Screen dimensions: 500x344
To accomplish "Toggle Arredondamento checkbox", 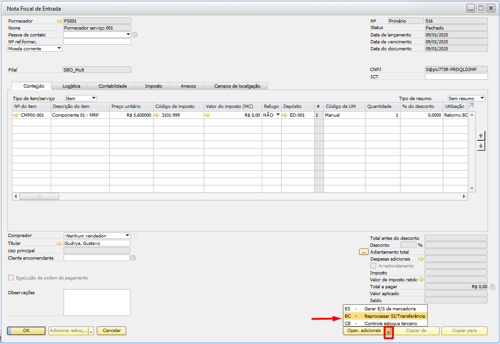I will (373, 266).
